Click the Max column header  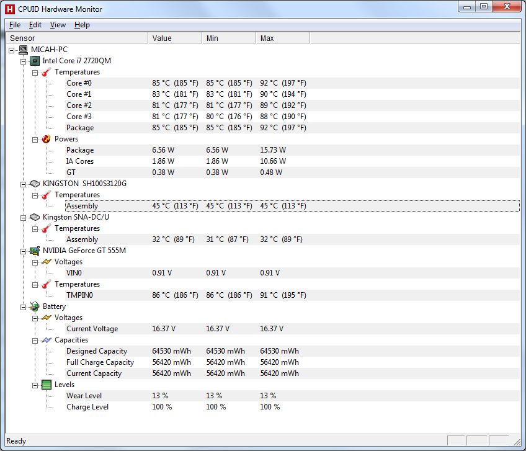pos(283,38)
